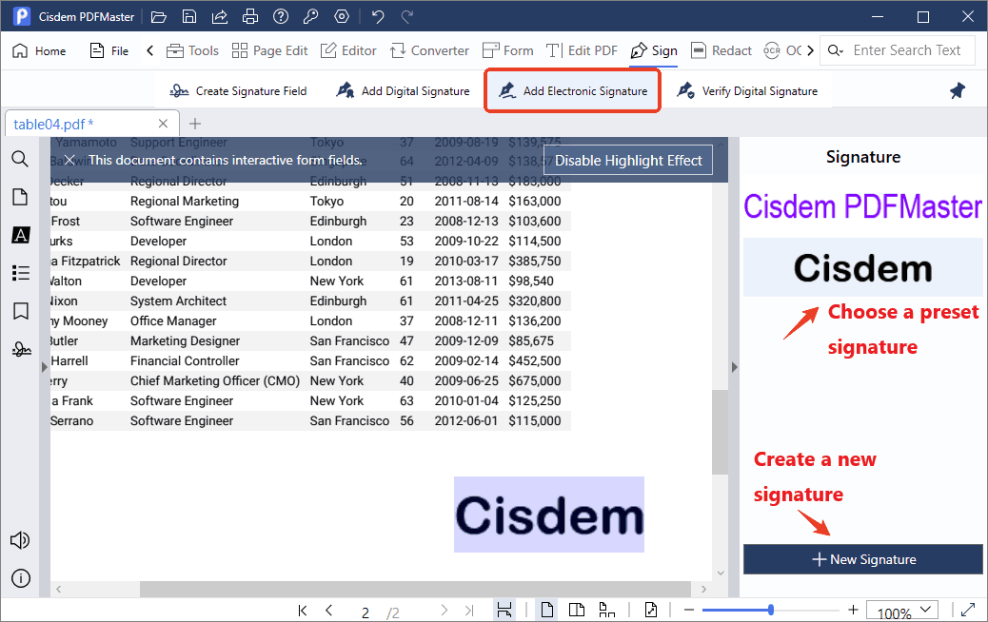Click Verify Digital Signature
Screen dimensions: 988x622
(x=746, y=91)
